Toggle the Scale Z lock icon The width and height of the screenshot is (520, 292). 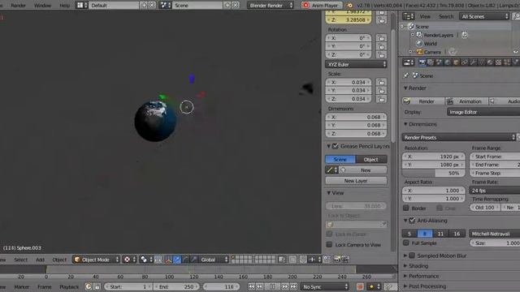[381, 99]
